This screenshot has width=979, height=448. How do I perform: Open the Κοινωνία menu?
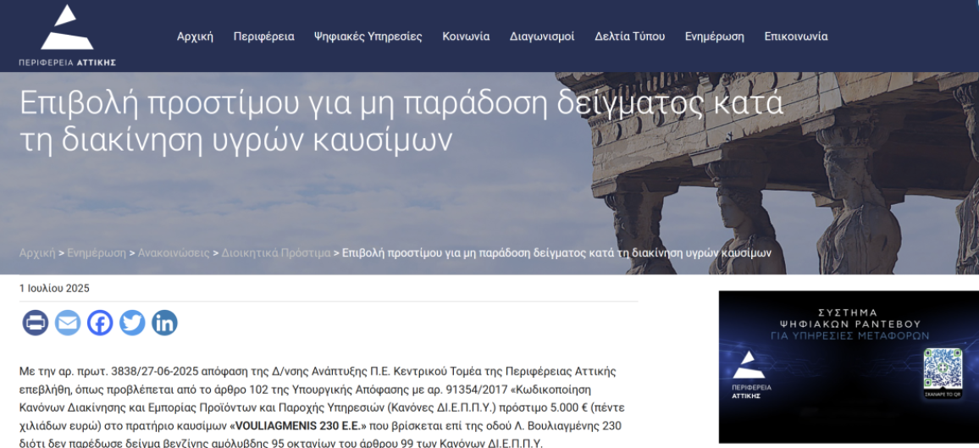click(x=466, y=36)
